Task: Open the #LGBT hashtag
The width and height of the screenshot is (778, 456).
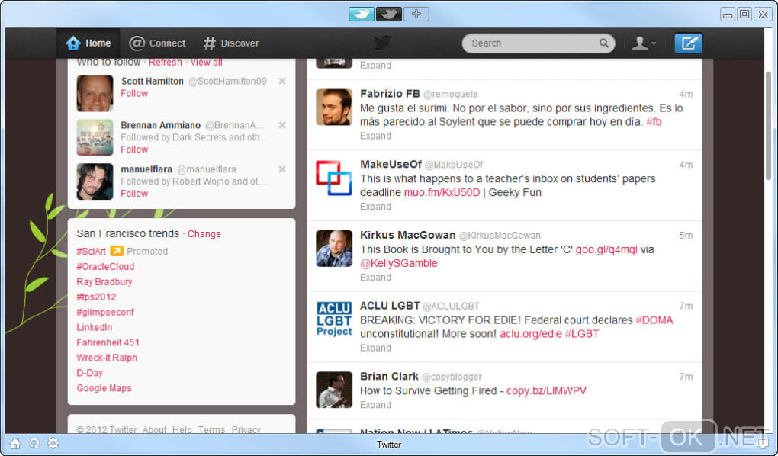Action: coord(581,334)
